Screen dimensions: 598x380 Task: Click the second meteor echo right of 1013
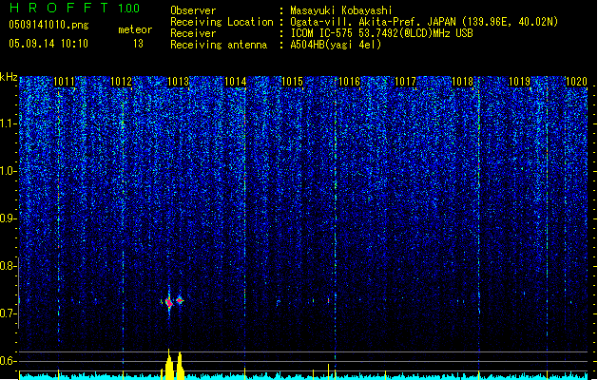180,301
